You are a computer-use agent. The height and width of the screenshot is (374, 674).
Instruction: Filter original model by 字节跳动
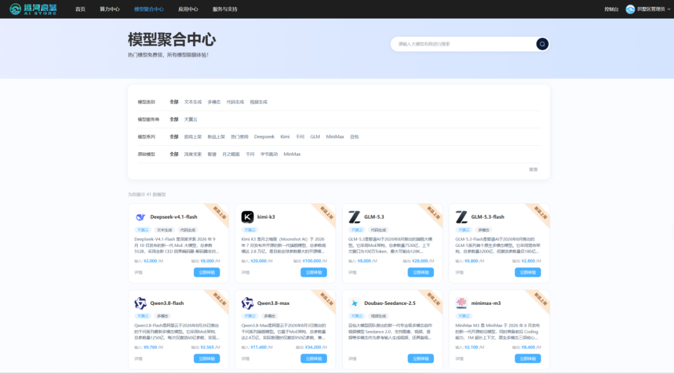coord(269,154)
